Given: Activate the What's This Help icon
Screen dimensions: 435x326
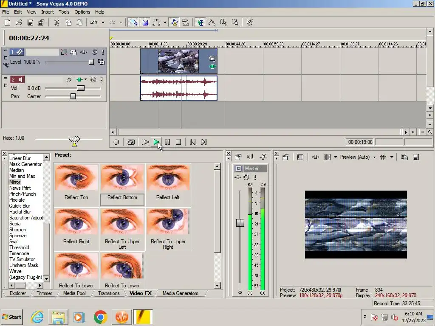Looking at the screenshot, I should [x=250, y=22].
